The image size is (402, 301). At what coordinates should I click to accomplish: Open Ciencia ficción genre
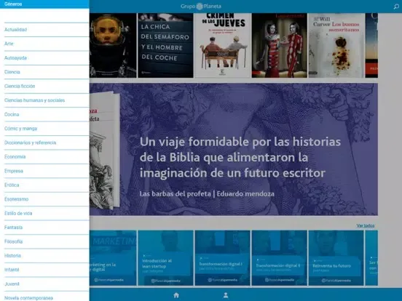(x=44, y=87)
